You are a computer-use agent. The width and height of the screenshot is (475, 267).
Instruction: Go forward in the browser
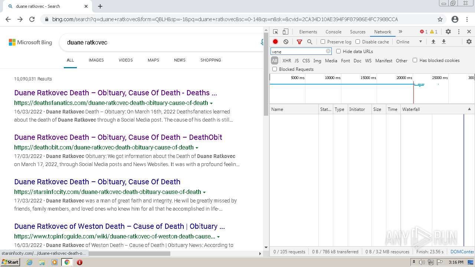click(20, 19)
